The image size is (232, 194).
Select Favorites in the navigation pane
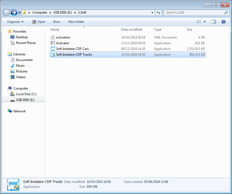20,31
